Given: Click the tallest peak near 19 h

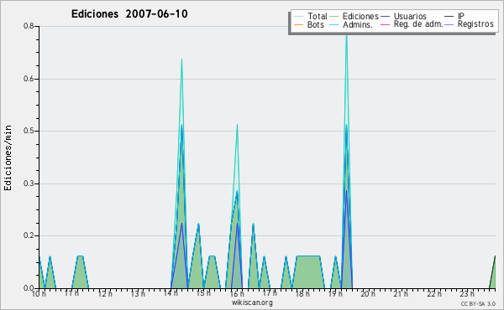Looking at the screenshot, I should pyautogui.click(x=346, y=30).
